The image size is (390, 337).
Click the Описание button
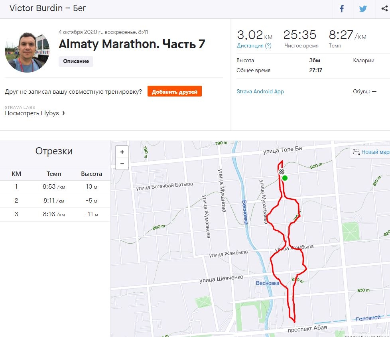pos(76,61)
